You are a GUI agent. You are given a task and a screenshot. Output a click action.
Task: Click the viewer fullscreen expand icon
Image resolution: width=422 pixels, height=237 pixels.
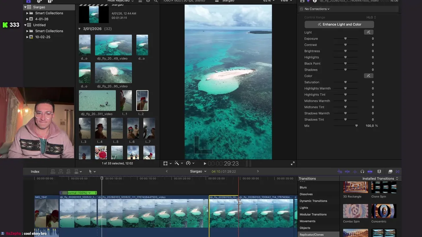click(292, 164)
